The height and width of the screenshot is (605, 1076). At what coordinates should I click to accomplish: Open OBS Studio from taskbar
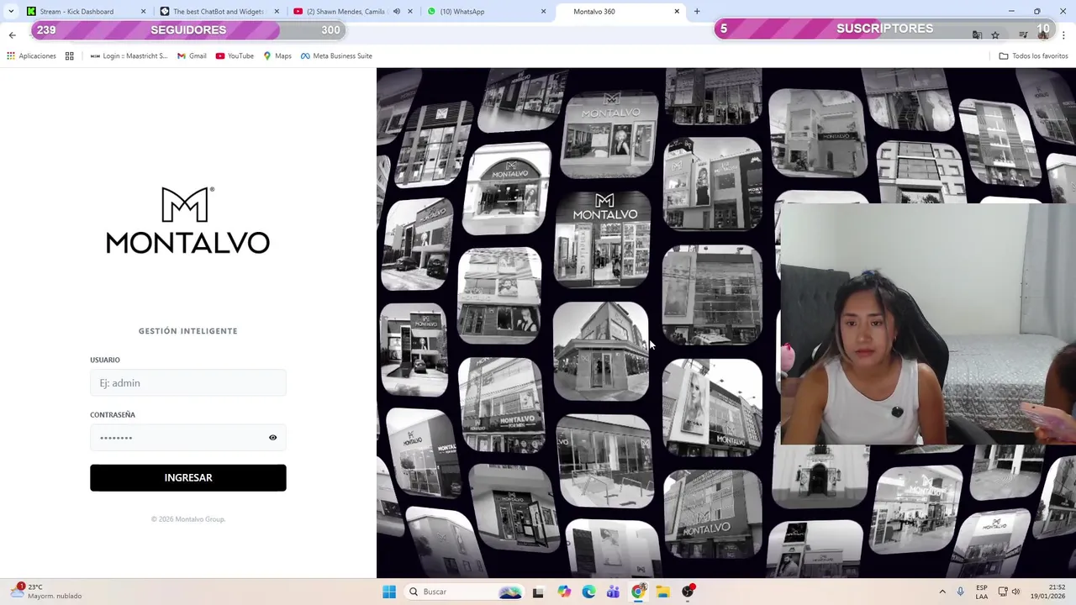click(688, 592)
